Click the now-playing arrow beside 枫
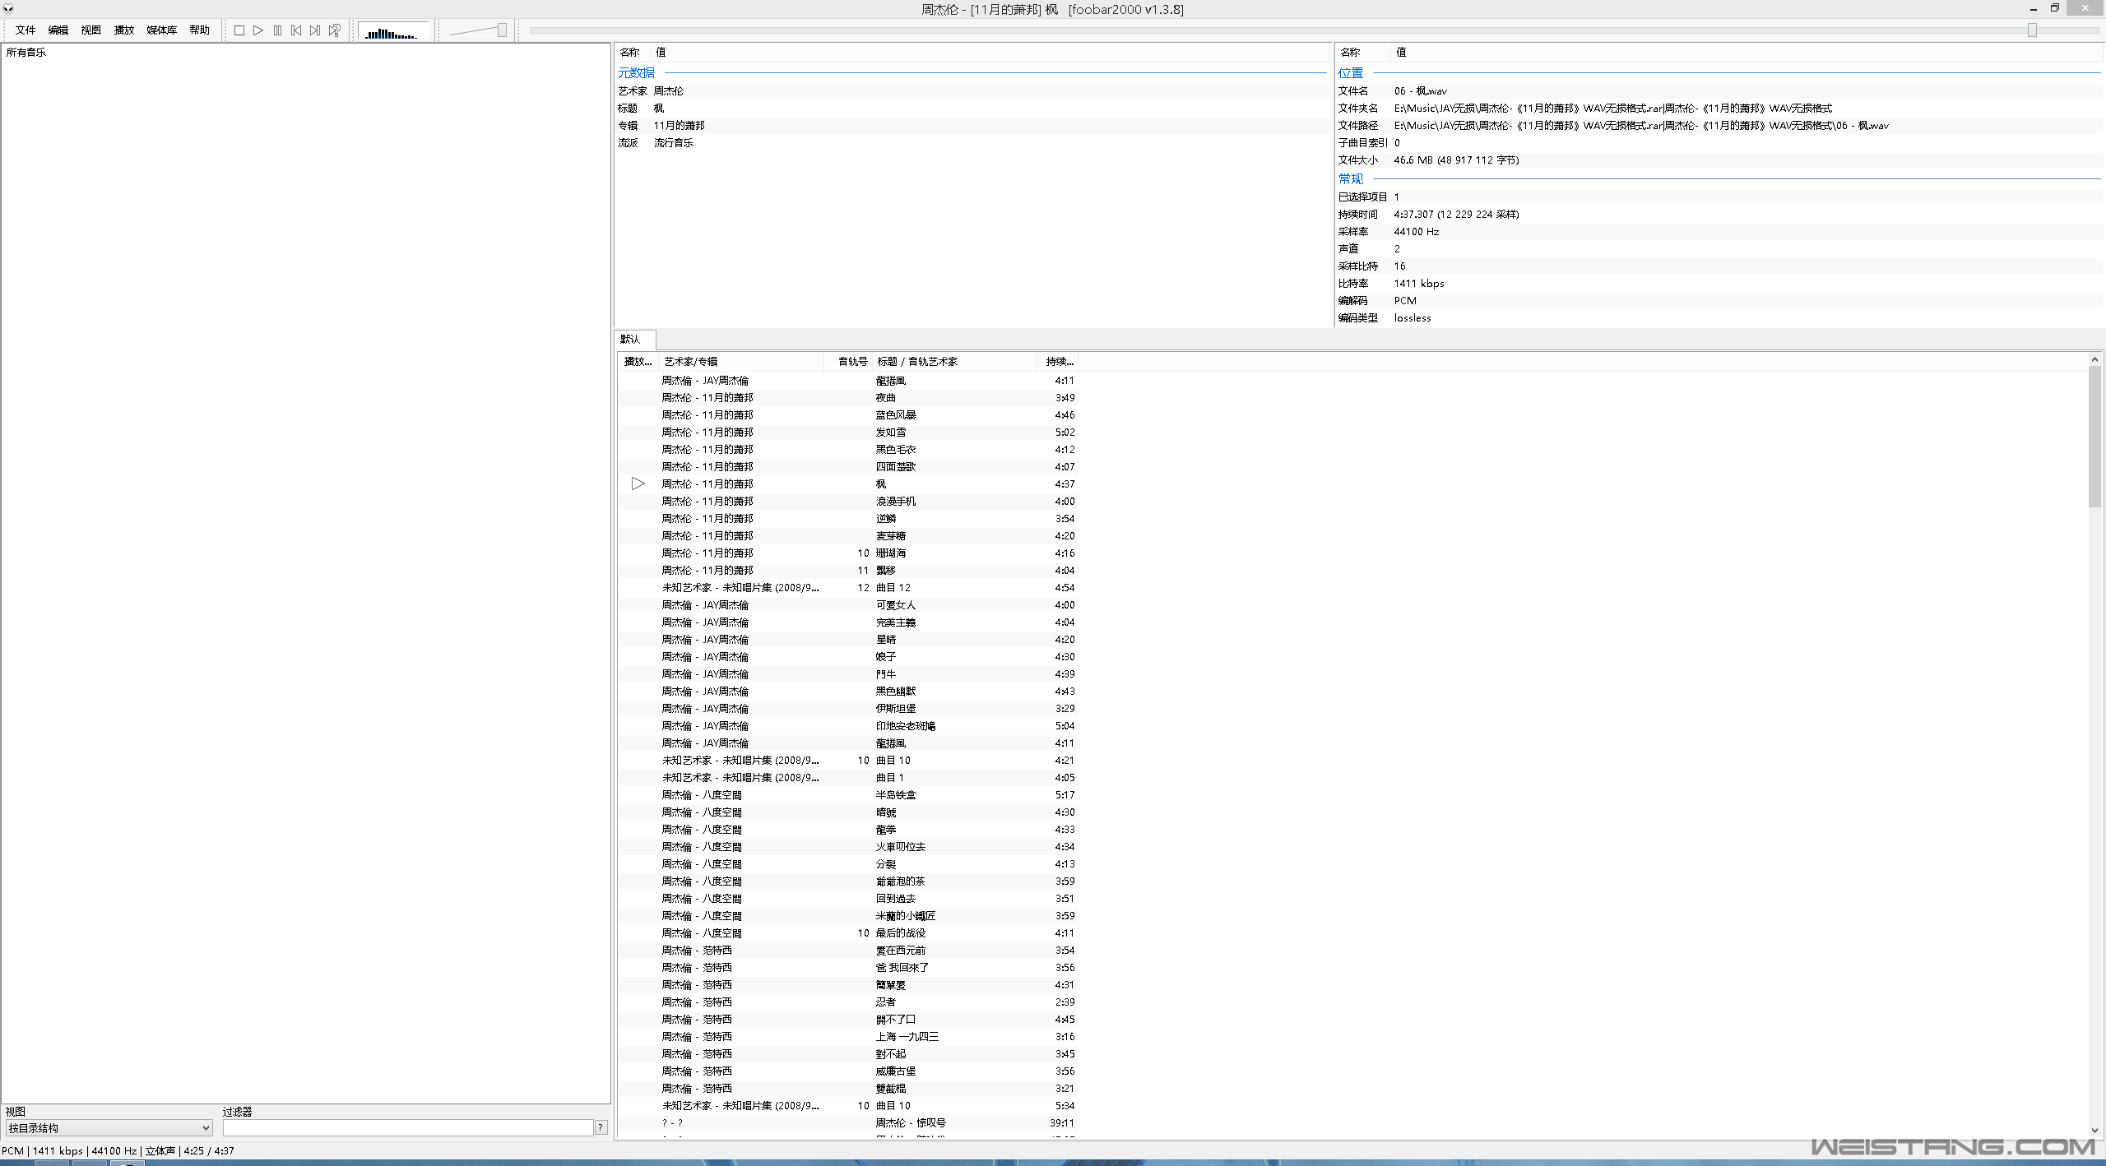2106x1166 pixels. click(x=638, y=484)
